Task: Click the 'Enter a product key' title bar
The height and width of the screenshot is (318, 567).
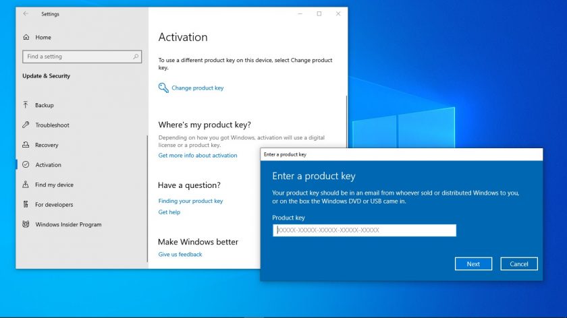Action: click(x=402, y=154)
